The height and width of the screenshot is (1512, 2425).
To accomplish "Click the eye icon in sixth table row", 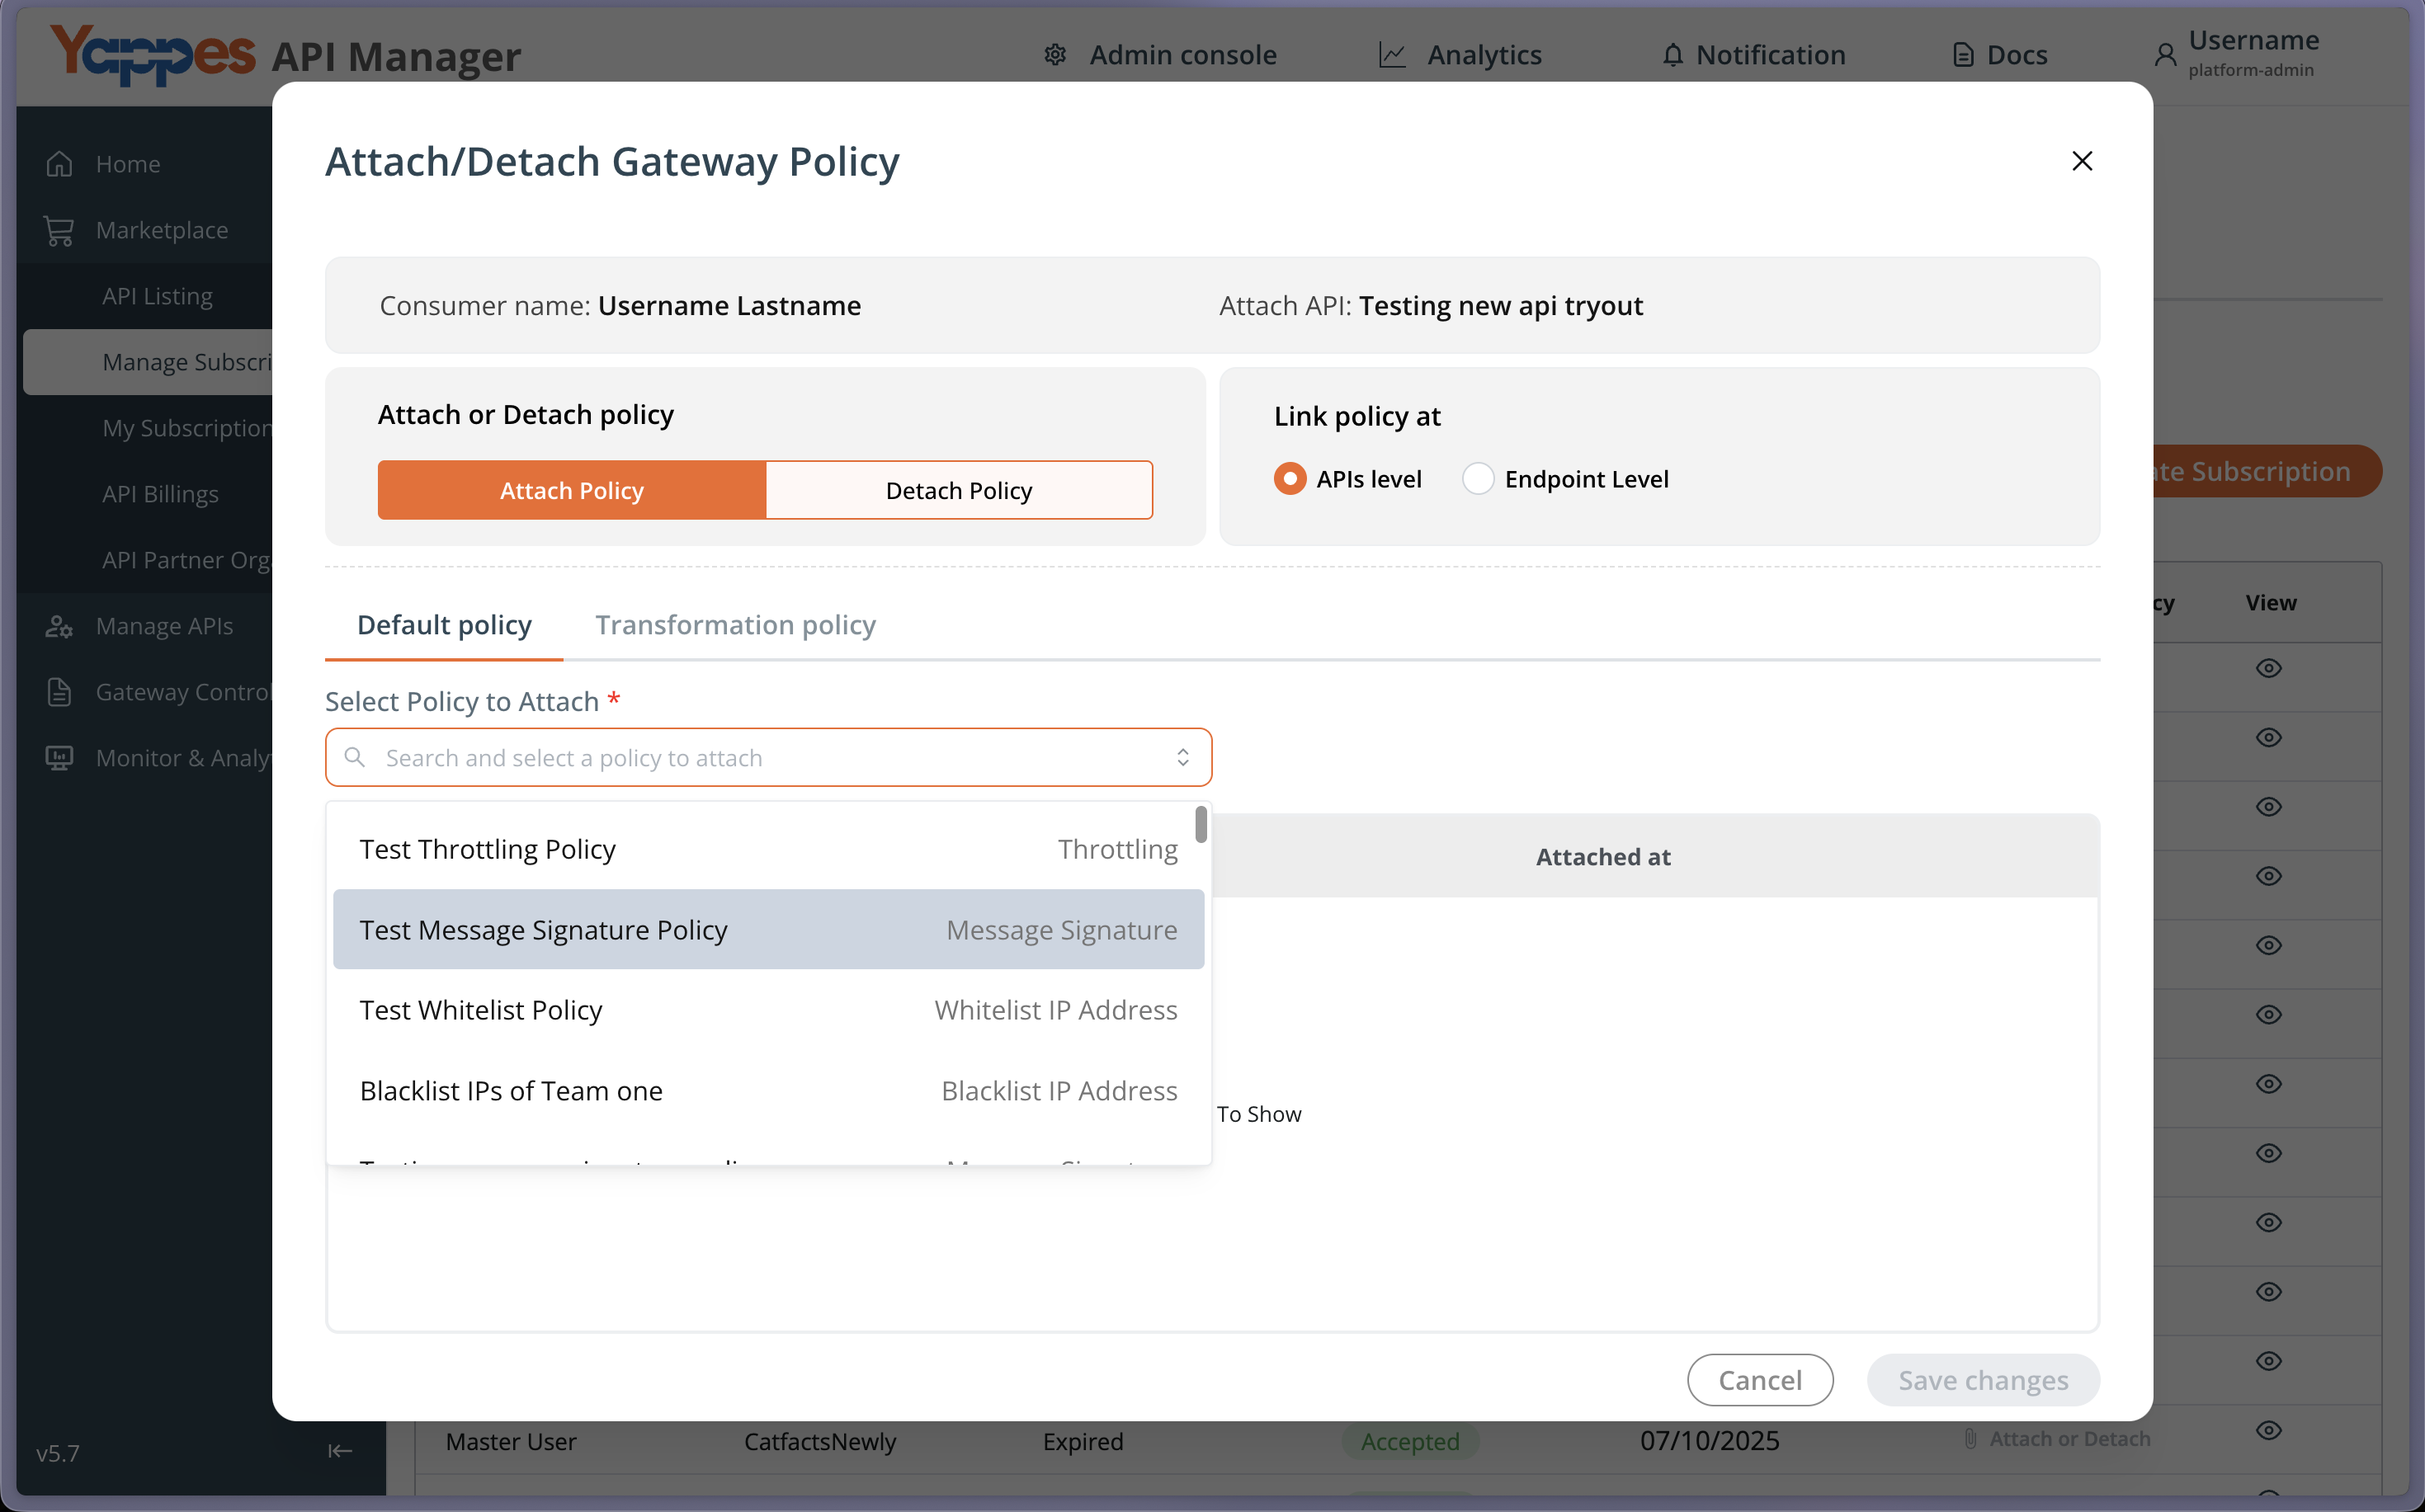I will 2269,1014.
